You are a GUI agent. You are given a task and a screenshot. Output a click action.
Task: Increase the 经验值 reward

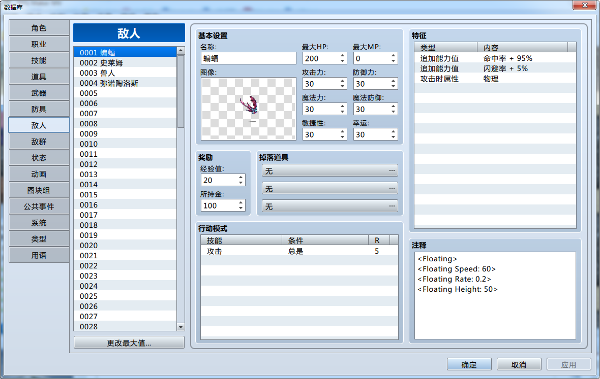241,177
